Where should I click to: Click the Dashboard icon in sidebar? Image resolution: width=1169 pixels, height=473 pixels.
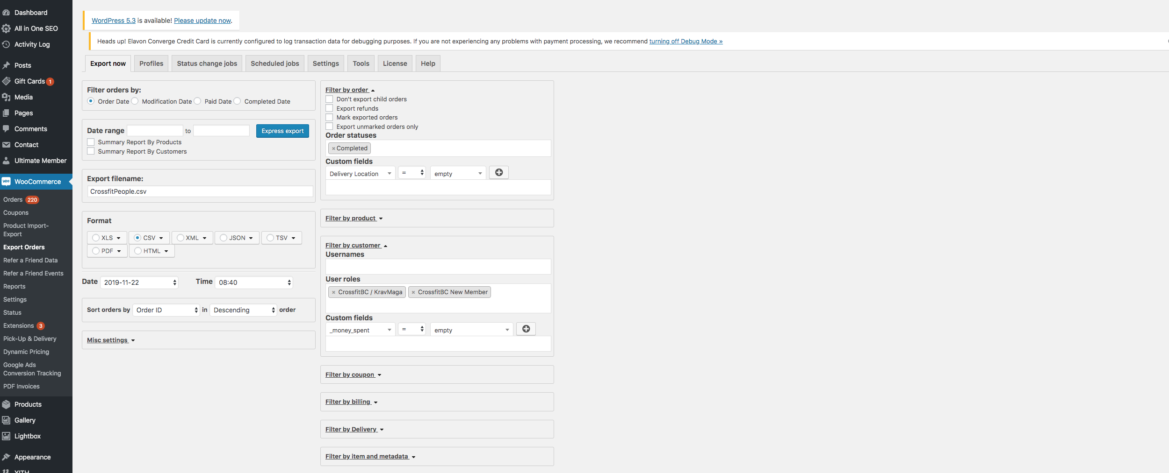click(6, 13)
